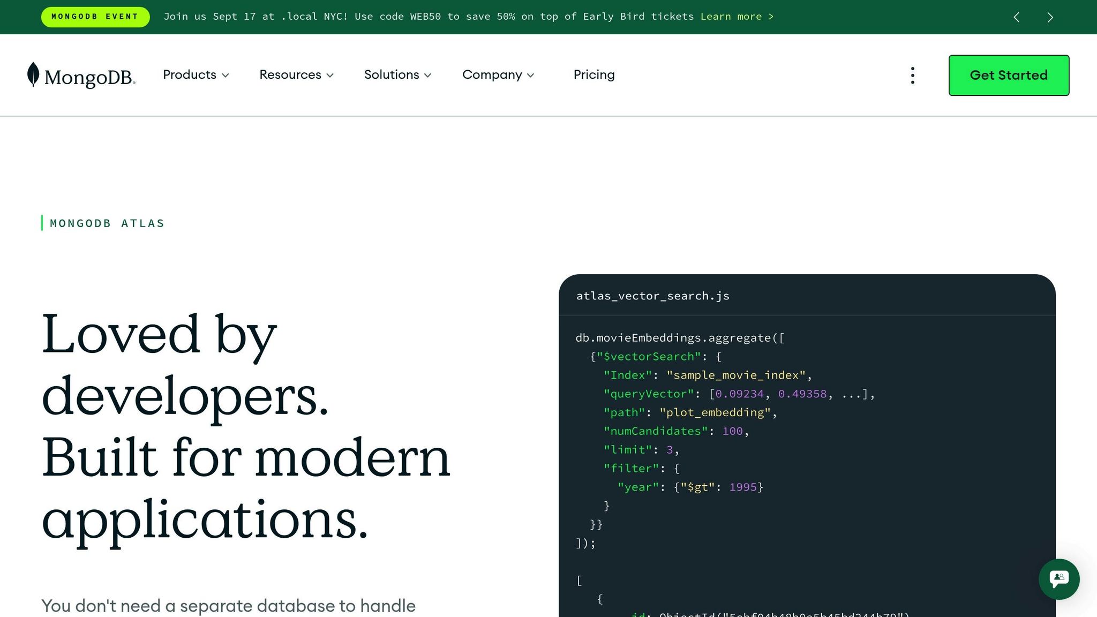
Task: Click the "queryVector" code line
Action: pos(739,394)
